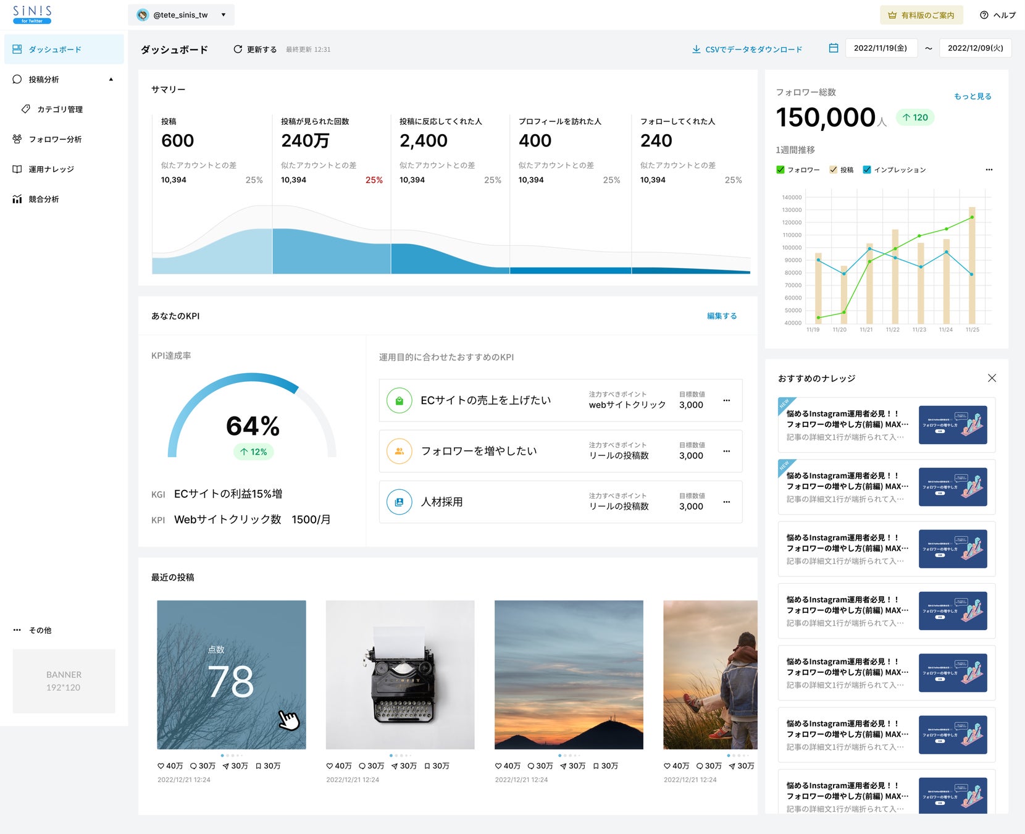The width and height of the screenshot is (1025, 834).
Task: Select 投稿分析 in the sidebar
Action: [43, 79]
